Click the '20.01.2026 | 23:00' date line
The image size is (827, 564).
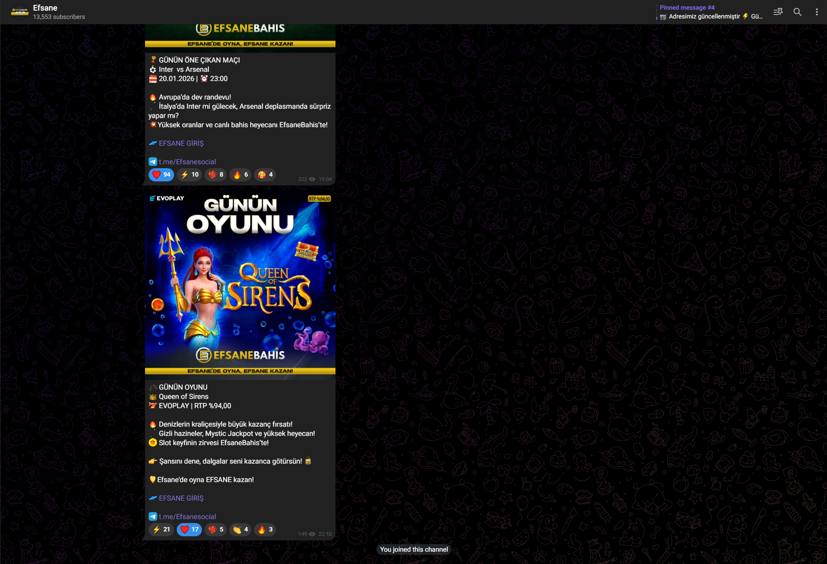pos(193,79)
